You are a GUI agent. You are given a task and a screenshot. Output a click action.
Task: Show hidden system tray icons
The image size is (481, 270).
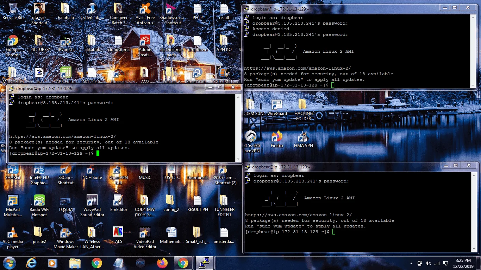pyautogui.click(x=412, y=263)
